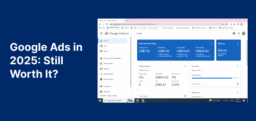Open the Performance 'Today so far' dropdown

tap(144, 70)
